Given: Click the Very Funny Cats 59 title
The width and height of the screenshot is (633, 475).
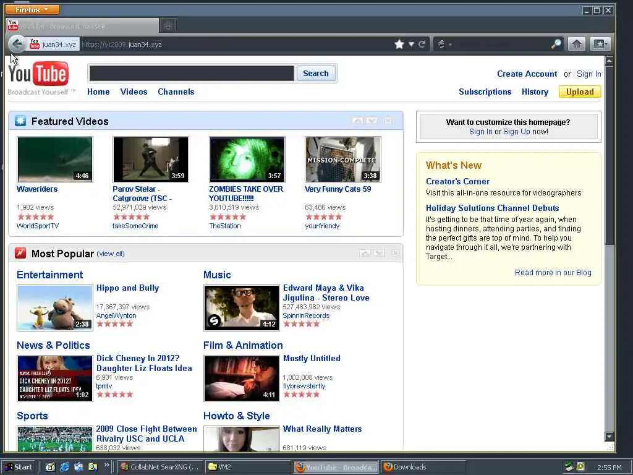Looking at the screenshot, I should pyautogui.click(x=338, y=189).
